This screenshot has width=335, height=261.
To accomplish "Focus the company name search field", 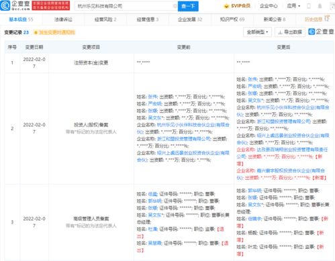I will click(x=126, y=6).
